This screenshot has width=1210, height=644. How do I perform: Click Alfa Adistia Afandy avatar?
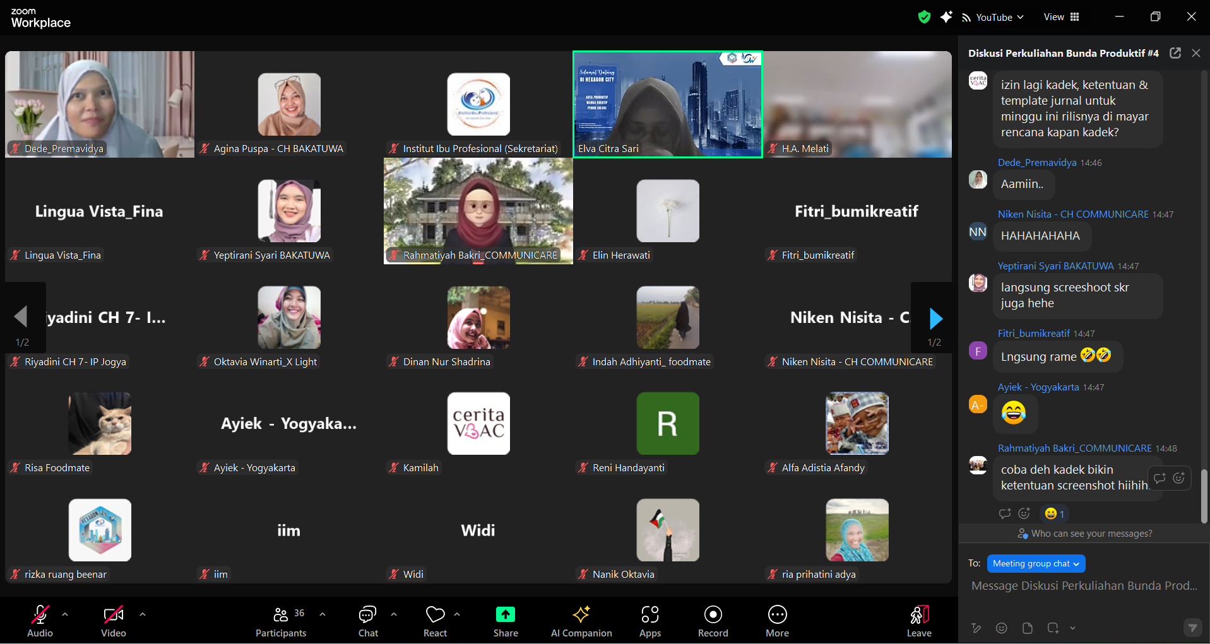(857, 423)
